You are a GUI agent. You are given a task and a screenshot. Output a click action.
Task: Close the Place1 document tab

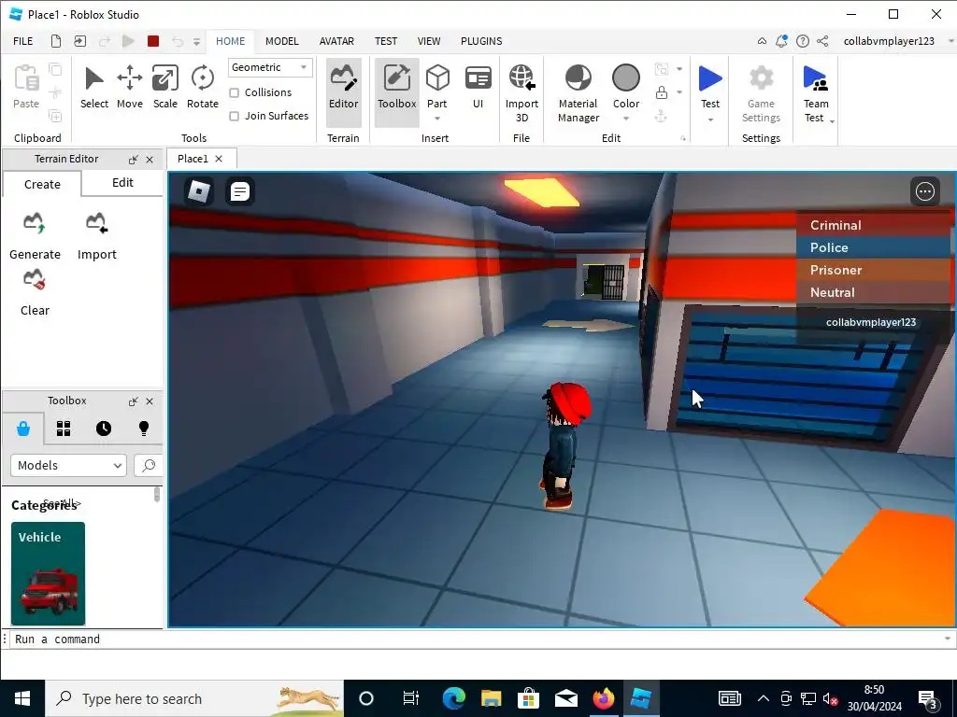219,159
